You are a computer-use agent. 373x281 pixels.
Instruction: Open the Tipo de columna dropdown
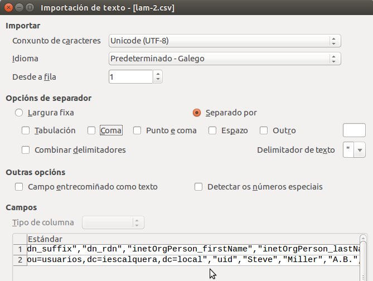pos(113,222)
